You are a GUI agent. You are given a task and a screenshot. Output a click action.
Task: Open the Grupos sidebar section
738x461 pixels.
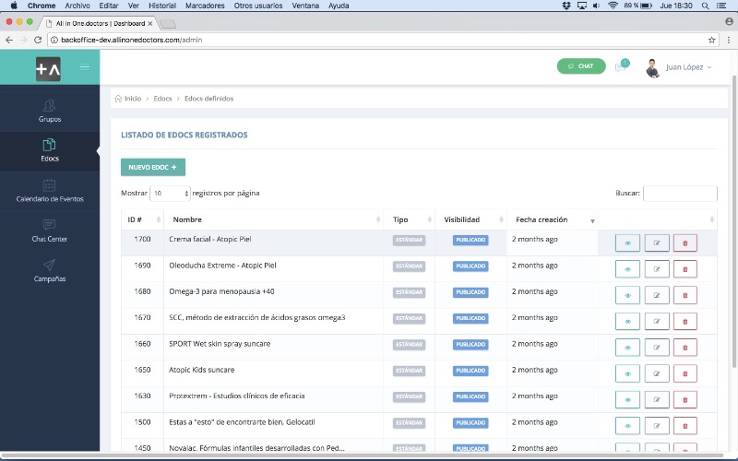[50, 112]
